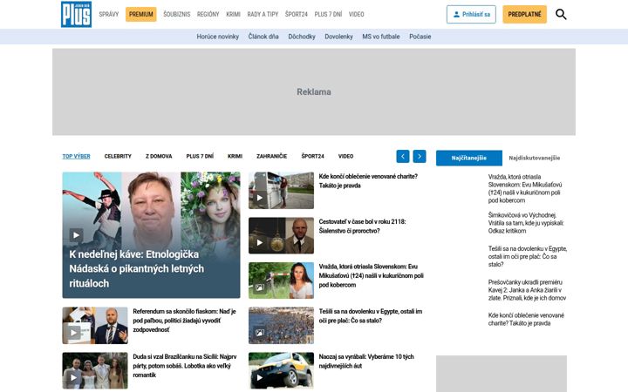Play video on Duda Sicily wedding thumbnail
Screen dimensions: 628x392
click(73, 377)
